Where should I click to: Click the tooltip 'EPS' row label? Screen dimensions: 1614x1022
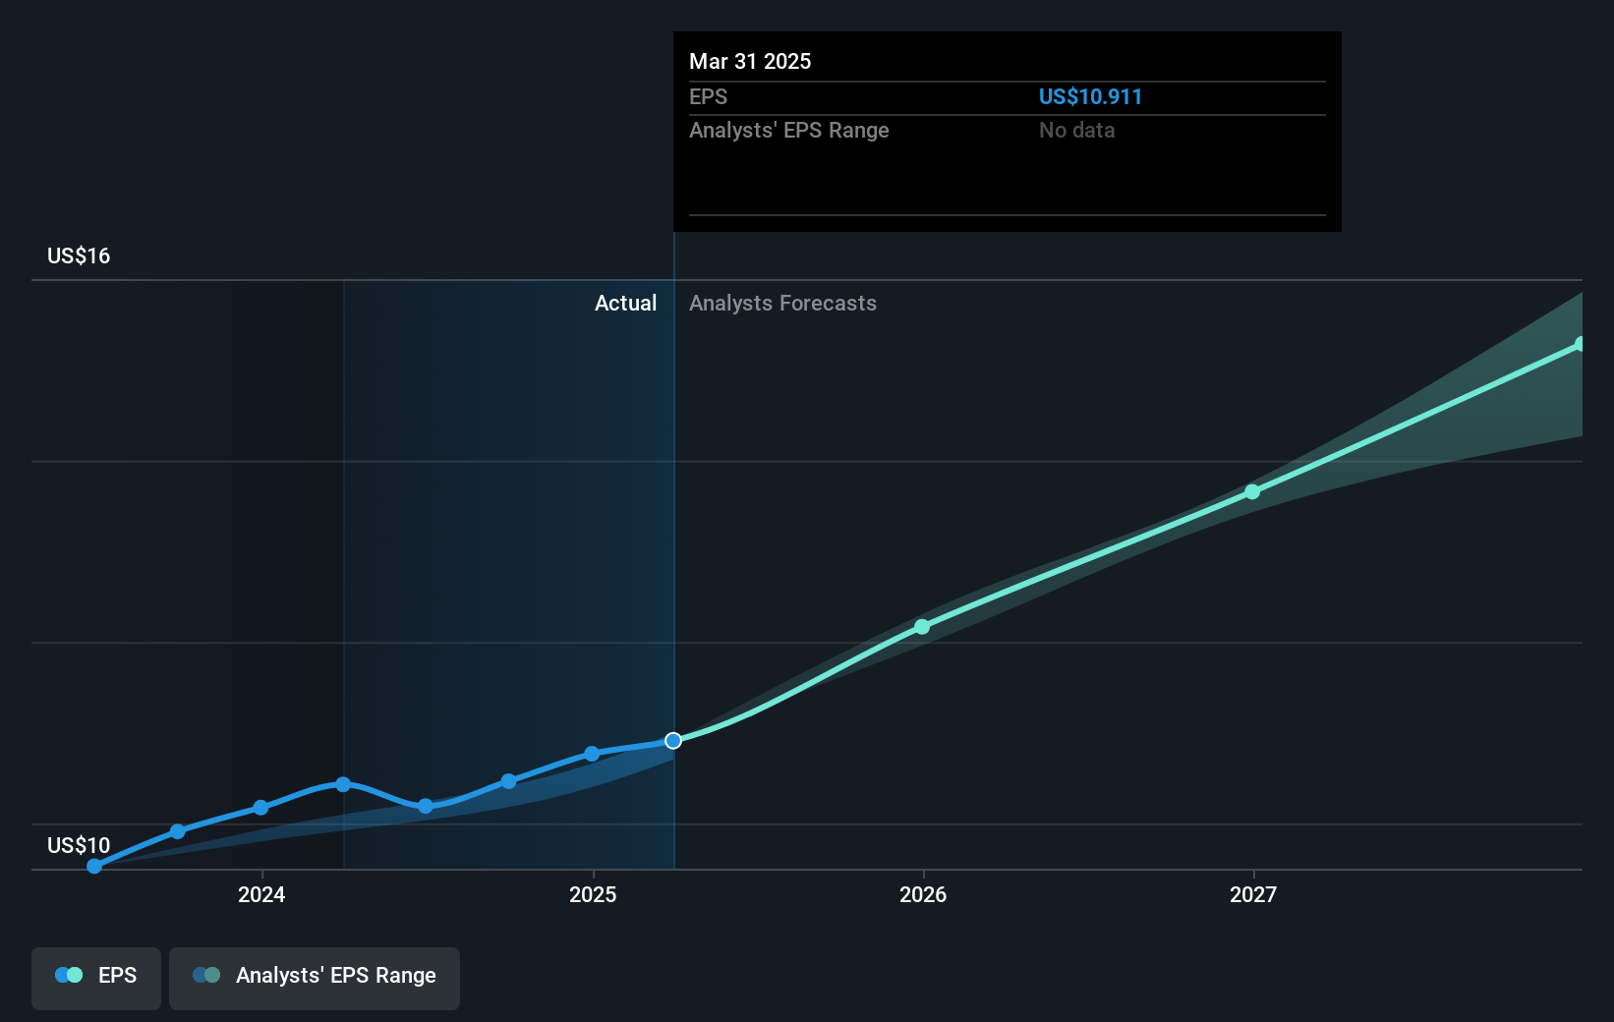click(708, 96)
